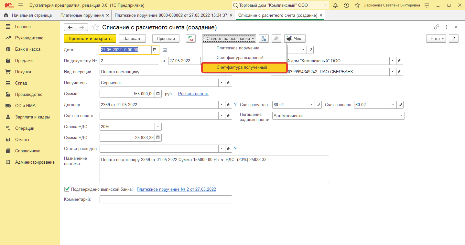Select Счет-фактура выданный menu item

pyautogui.click(x=244, y=58)
